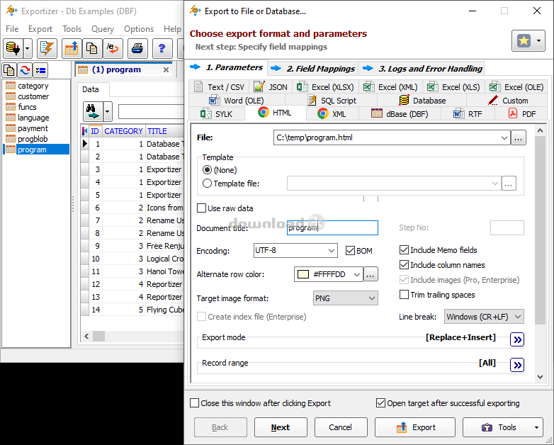
Task: Toggle Open target after successful exporting
Action: coord(380,403)
